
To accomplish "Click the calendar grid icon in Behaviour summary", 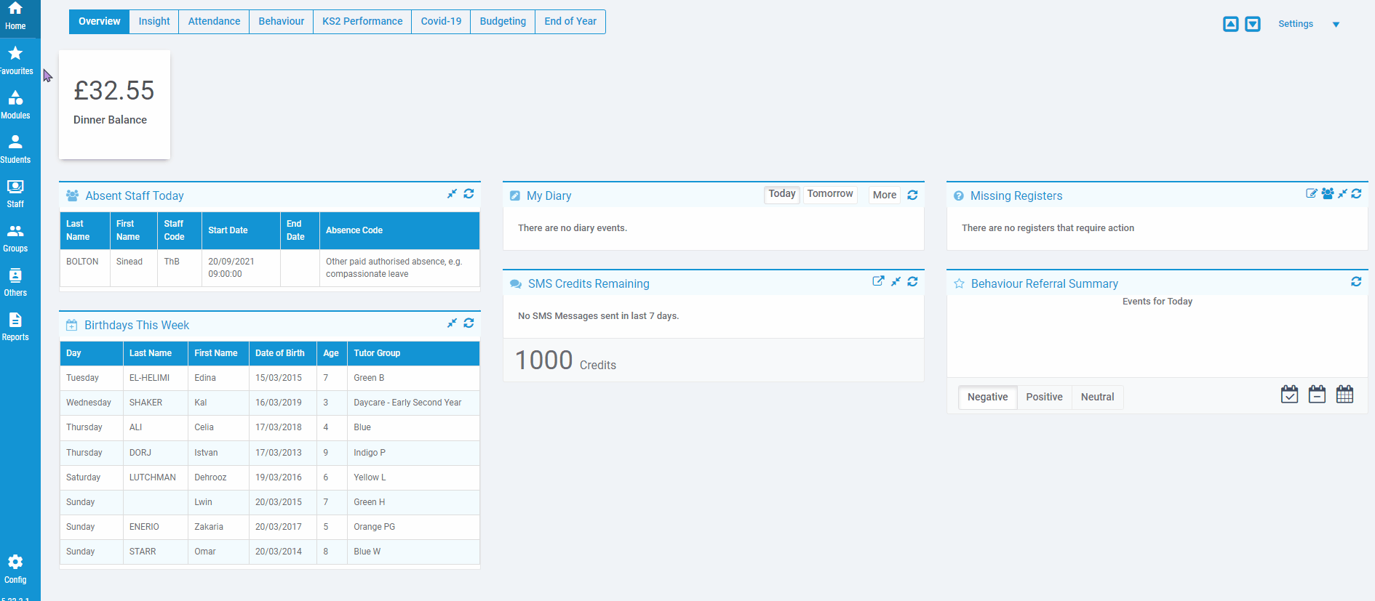I will pos(1344,395).
